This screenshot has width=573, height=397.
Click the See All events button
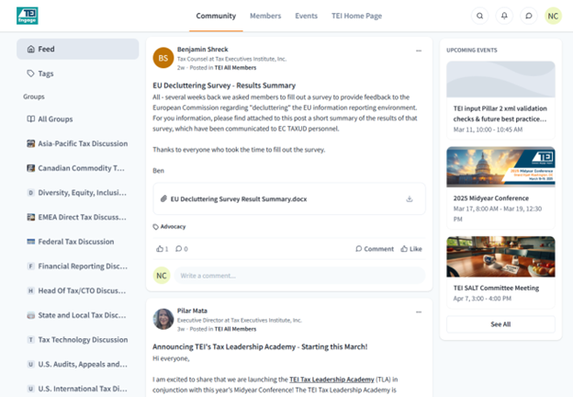pos(500,324)
